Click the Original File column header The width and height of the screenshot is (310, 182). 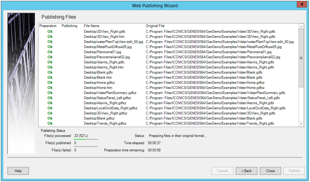coord(155,26)
